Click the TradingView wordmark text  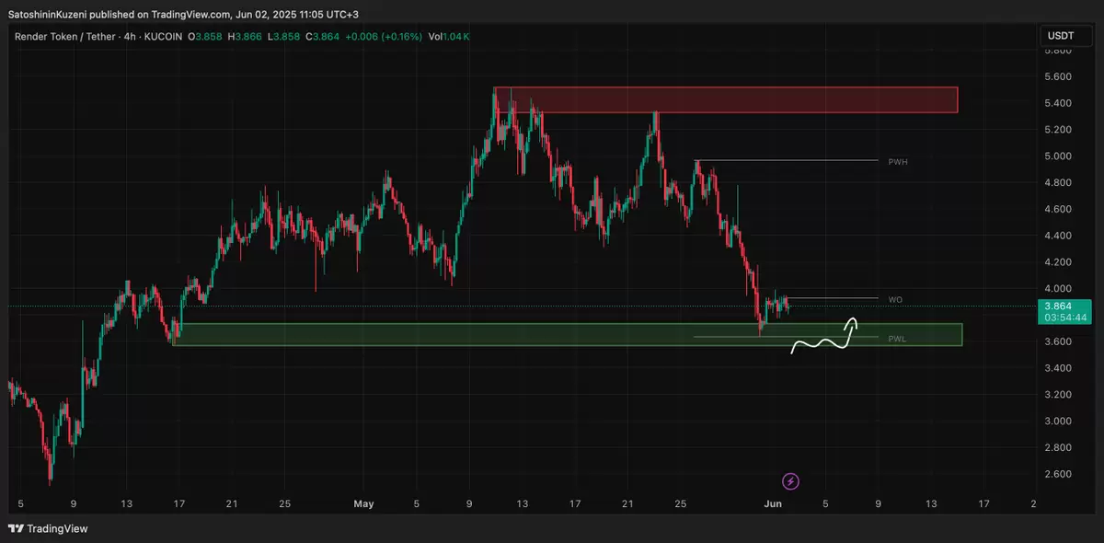point(57,528)
